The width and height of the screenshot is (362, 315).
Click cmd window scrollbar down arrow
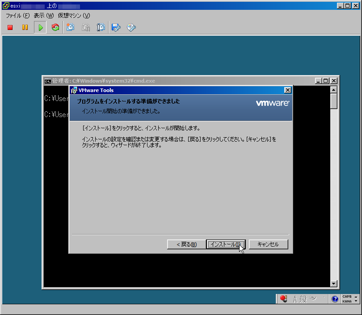[x=333, y=284]
